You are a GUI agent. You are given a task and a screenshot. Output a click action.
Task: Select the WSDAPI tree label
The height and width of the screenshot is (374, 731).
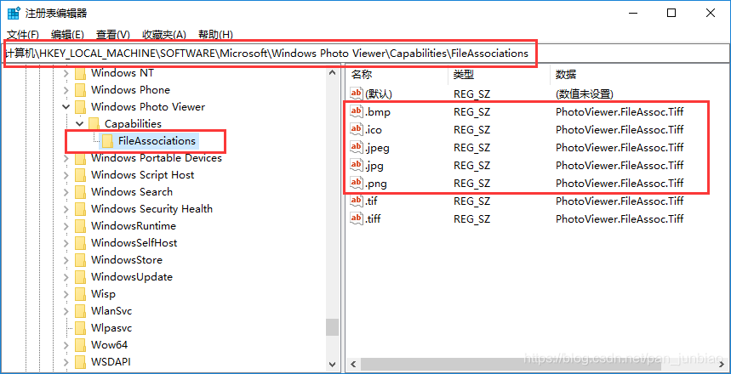click(x=109, y=362)
